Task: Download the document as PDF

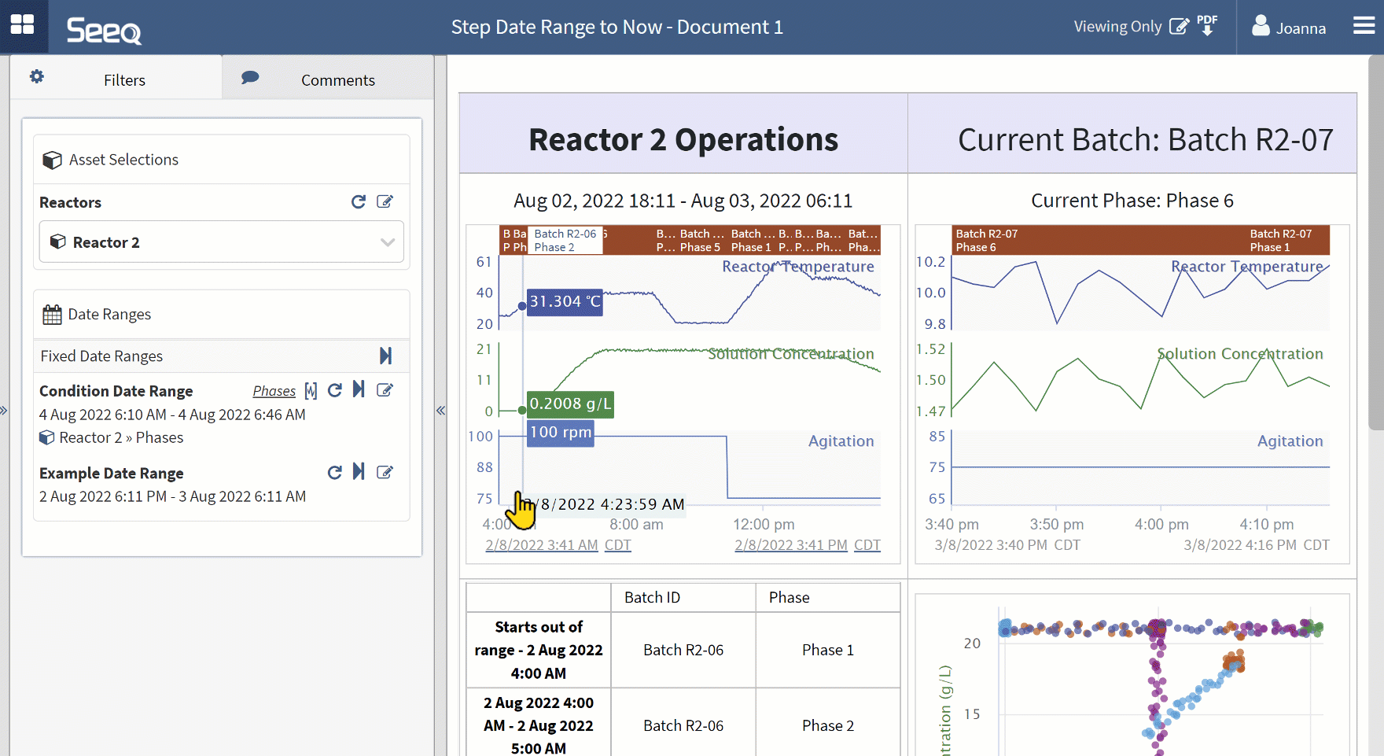Action: coord(1207,26)
